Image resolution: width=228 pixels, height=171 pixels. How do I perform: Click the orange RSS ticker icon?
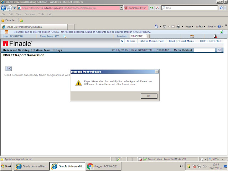pyautogui.click(x=6, y=32)
